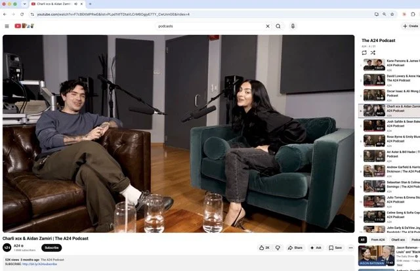The height and width of the screenshot is (271, 420).
Task: Play the John Early playlist episode
Action: point(389,229)
